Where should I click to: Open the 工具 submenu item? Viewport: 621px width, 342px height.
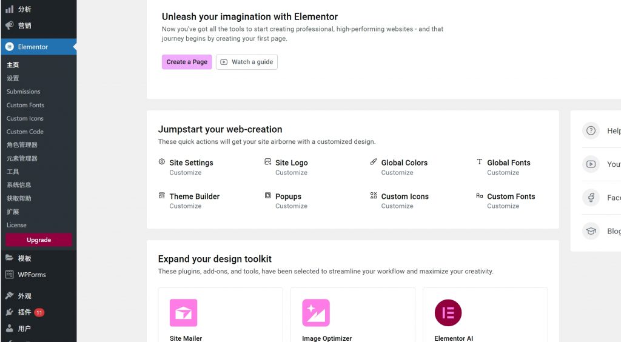click(13, 172)
